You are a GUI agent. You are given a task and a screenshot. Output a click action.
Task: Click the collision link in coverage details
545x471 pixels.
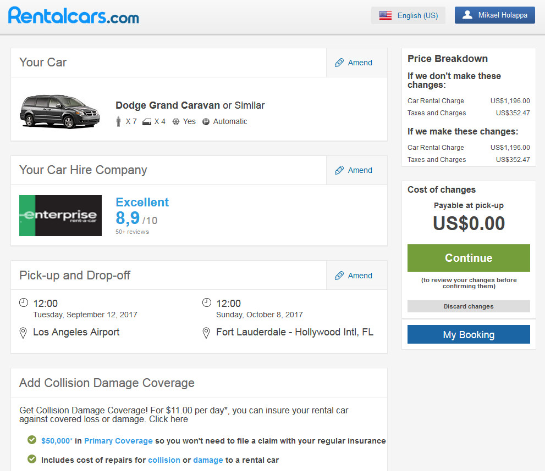pyautogui.click(x=164, y=460)
